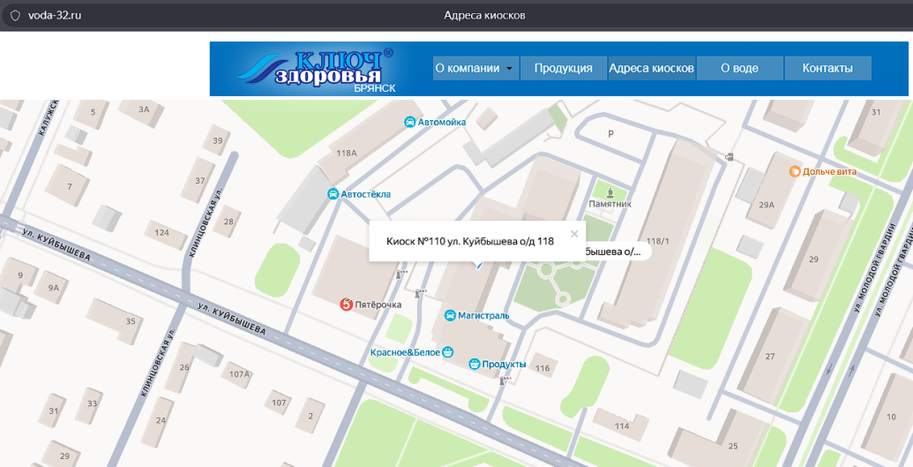Viewport: 913px width, 467px height.
Task: Click the entrance marker right of Пятёрочка building
Action: pos(401,274)
